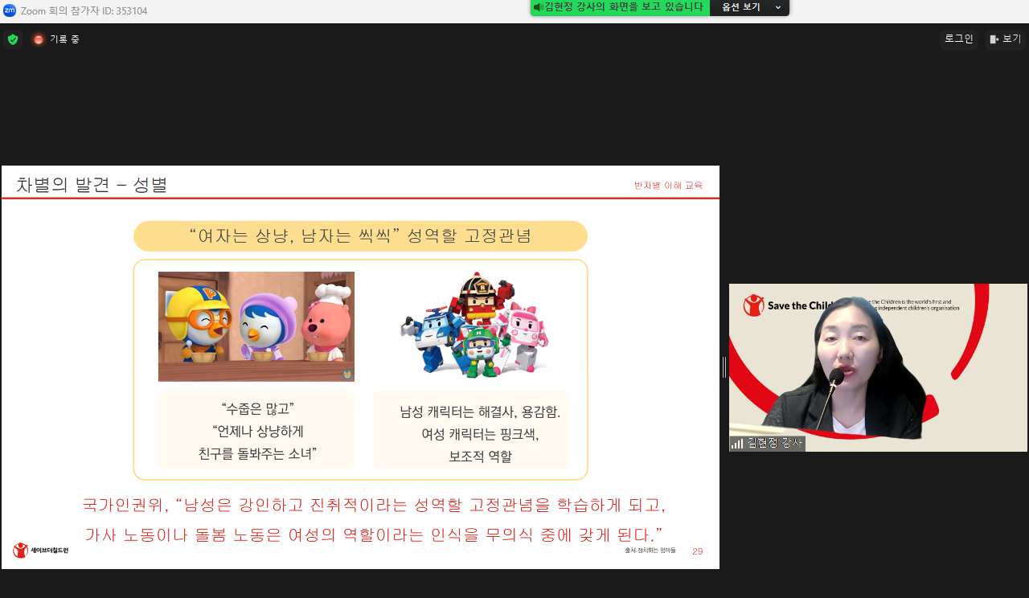Click the text 친구를 돌봐주는 소녀
This screenshot has height=598, width=1029.
[257, 454]
